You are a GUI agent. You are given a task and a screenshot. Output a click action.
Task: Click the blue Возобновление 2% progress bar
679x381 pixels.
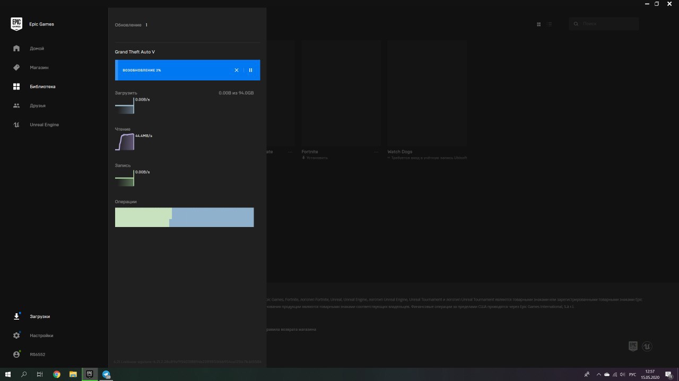point(187,70)
